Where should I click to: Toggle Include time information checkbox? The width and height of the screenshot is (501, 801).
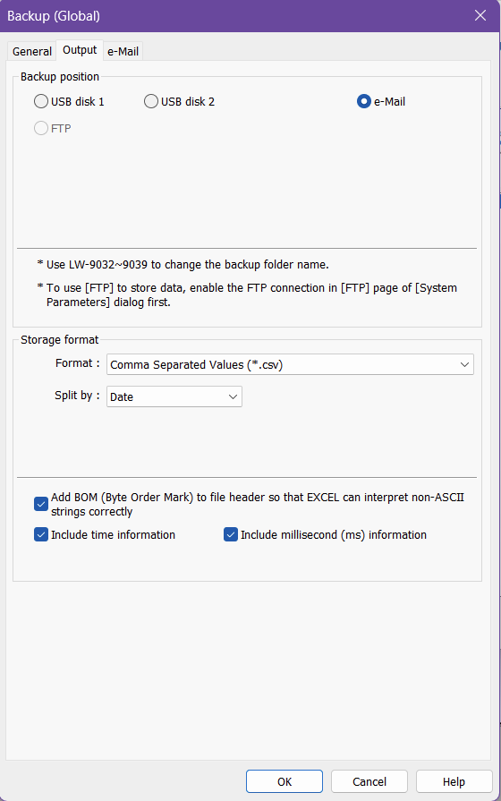point(41,534)
